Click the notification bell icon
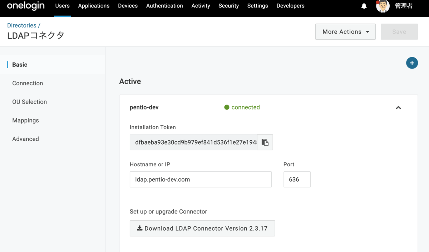 [x=364, y=6]
